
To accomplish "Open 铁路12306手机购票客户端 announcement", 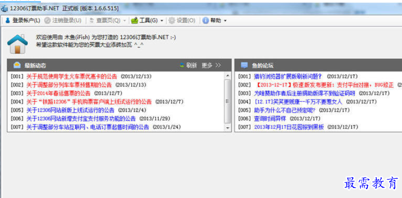I will (89, 102).
